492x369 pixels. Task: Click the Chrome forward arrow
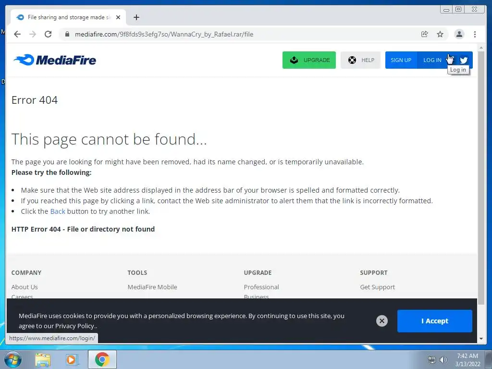coord(33,34)
